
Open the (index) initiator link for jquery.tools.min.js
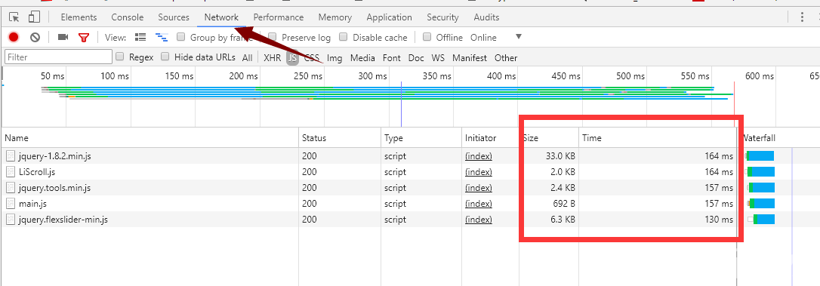(x=479, y=188)
